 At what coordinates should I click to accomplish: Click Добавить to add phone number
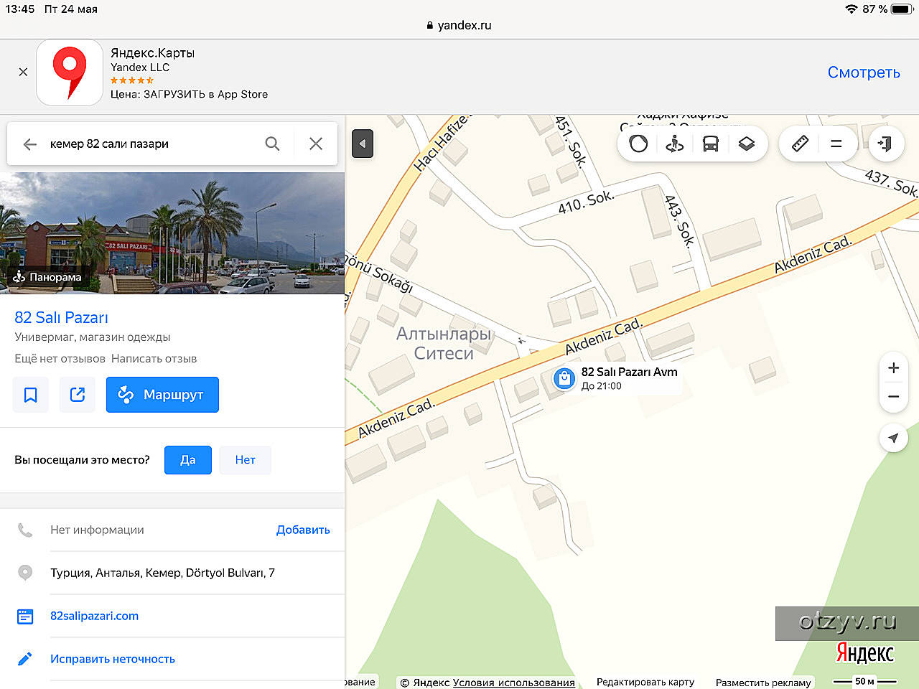click(x=303, y=530)
